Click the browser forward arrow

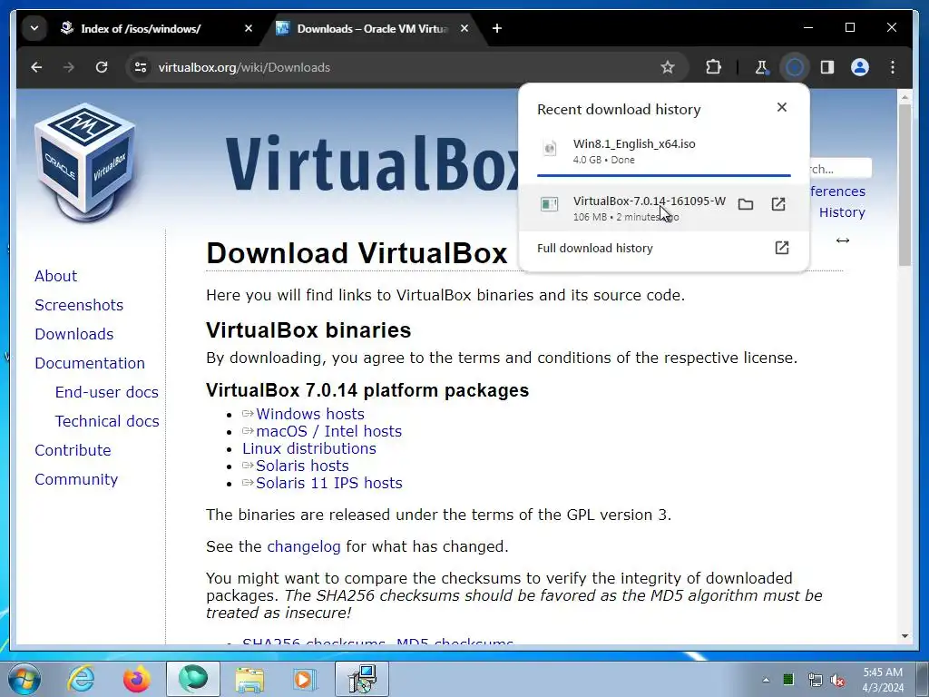coord(69,67)
